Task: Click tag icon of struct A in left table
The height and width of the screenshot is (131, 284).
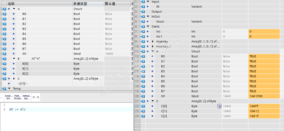Action: tap(4, 9)
